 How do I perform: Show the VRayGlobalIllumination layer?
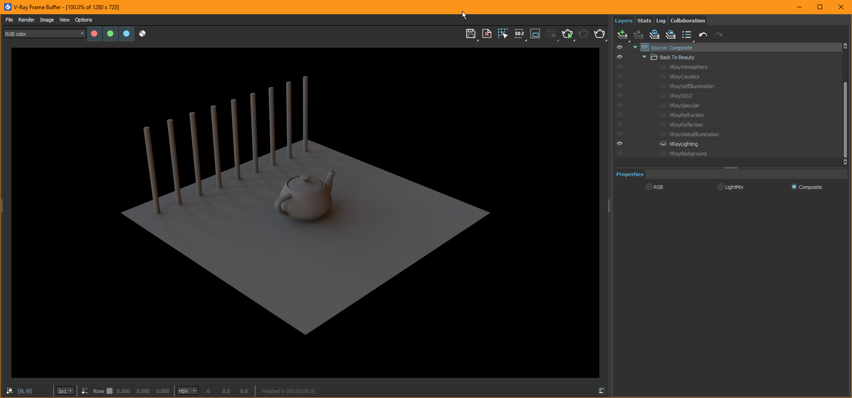(x=620, y=134)
